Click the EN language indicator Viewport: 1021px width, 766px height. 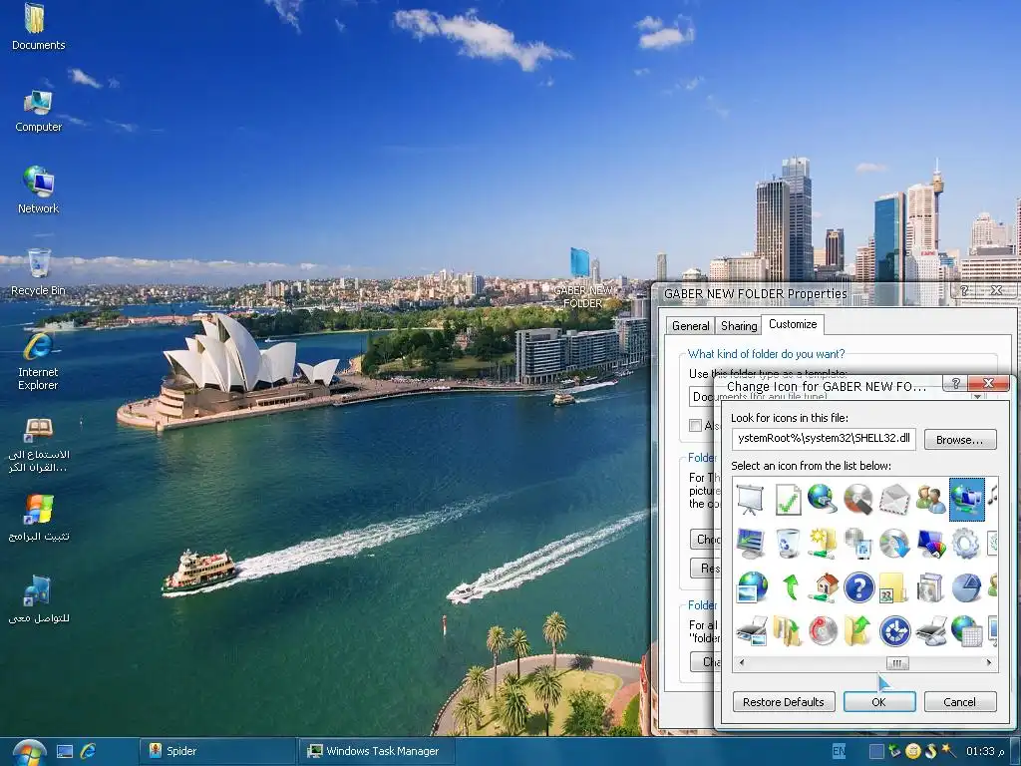pos(839,752)
